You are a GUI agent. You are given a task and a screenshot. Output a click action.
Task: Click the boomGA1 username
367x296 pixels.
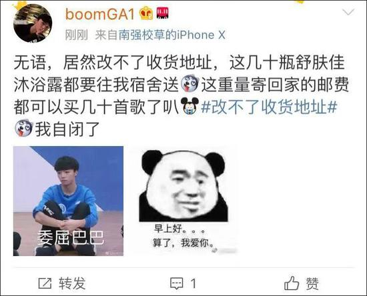100,14
